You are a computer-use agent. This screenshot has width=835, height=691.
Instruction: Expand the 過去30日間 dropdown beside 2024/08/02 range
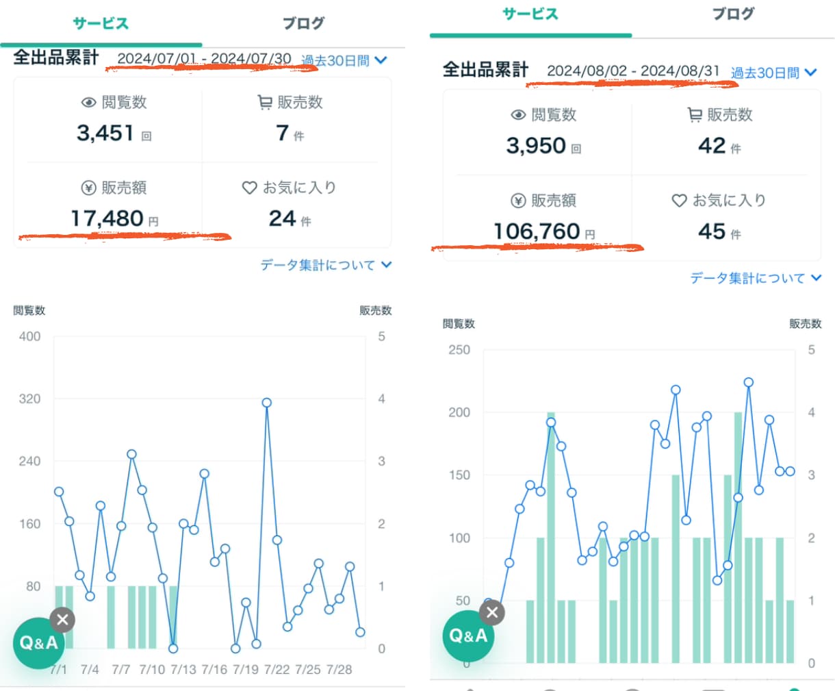coord(774,73)
